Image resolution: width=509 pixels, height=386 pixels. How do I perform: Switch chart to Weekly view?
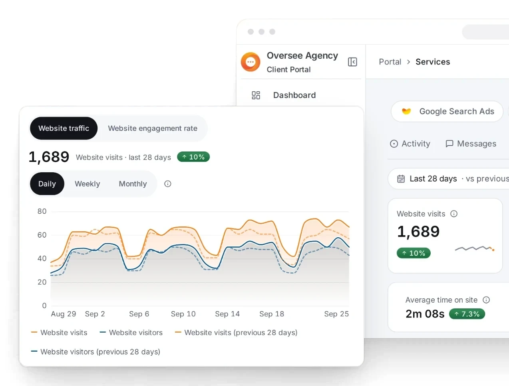87,184
